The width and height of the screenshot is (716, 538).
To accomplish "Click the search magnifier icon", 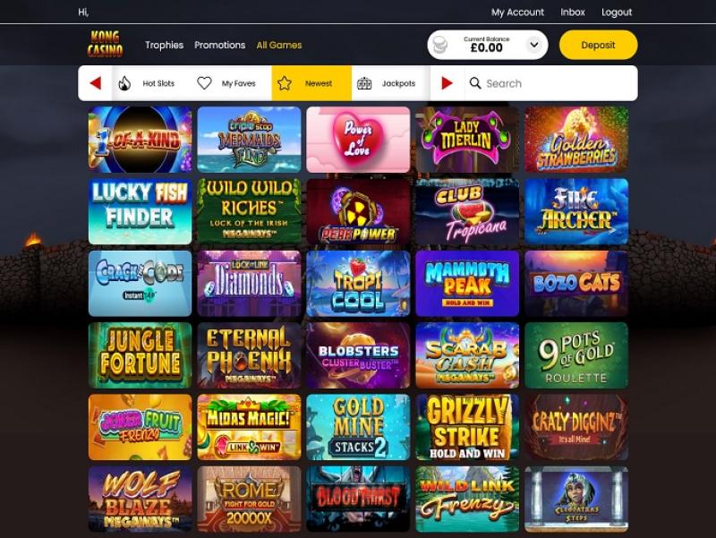I will tap(475, 83).
